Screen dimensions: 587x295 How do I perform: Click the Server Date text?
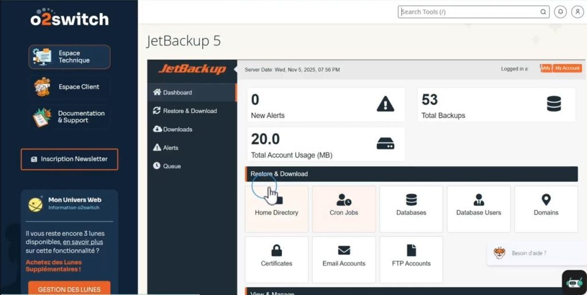pyautogui.click(x=292, y=69)
